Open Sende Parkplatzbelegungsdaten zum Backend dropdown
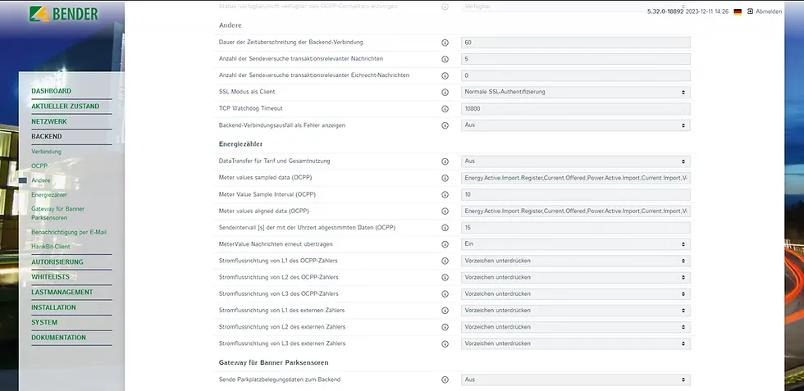 pyautogui.click(x=575, y=380)
